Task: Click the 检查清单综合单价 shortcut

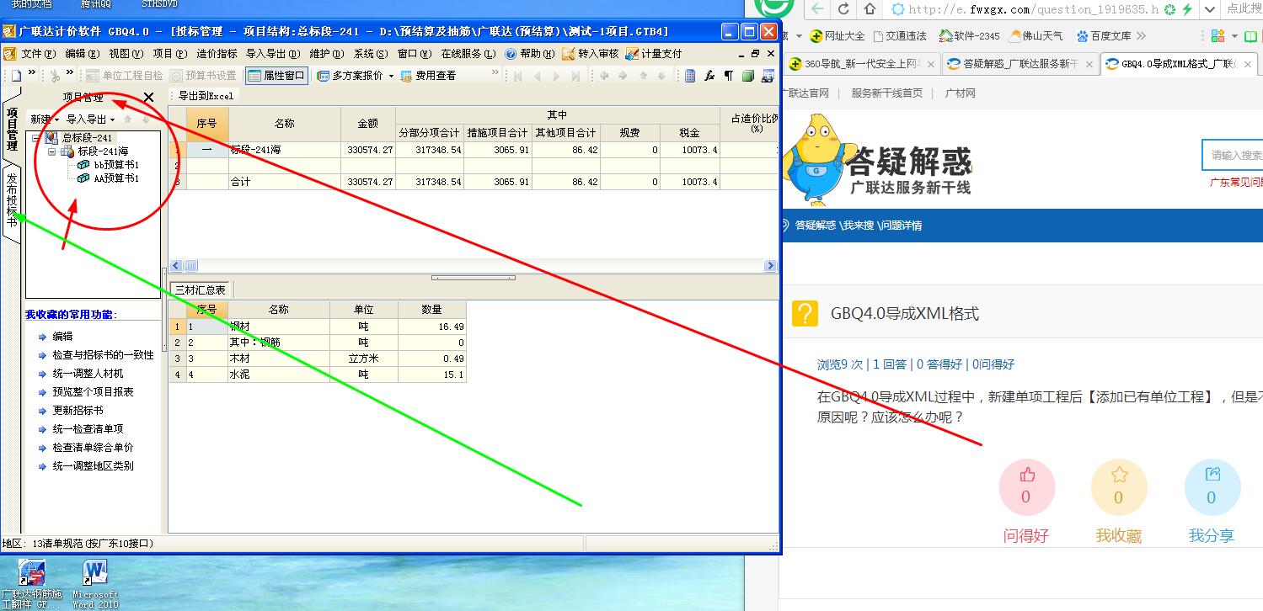Action: (93, 448)
